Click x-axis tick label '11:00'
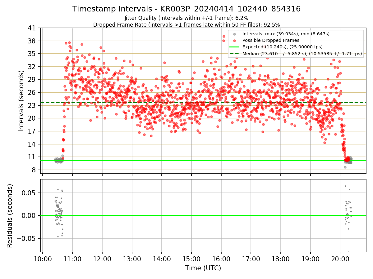This screenshot has width=373, height=279. pyautogui.click(x=72, y=259)
